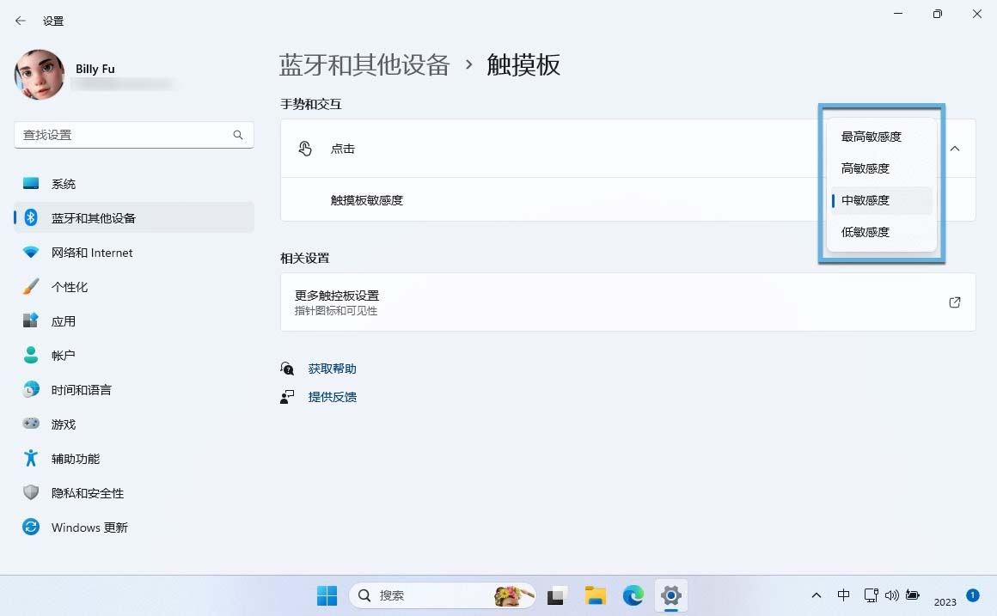Click the 查找设置 search box
Screen dimensions: 997x616
click(x=133, y=135)
